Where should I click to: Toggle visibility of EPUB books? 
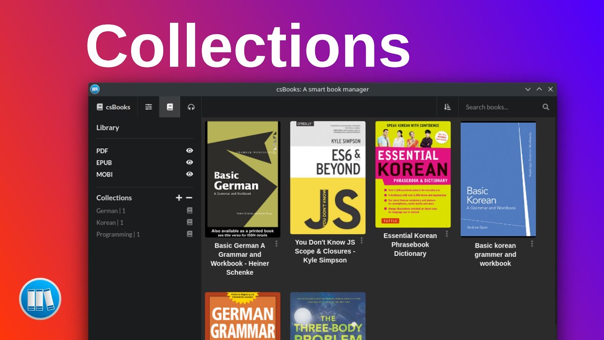point(190,162)
